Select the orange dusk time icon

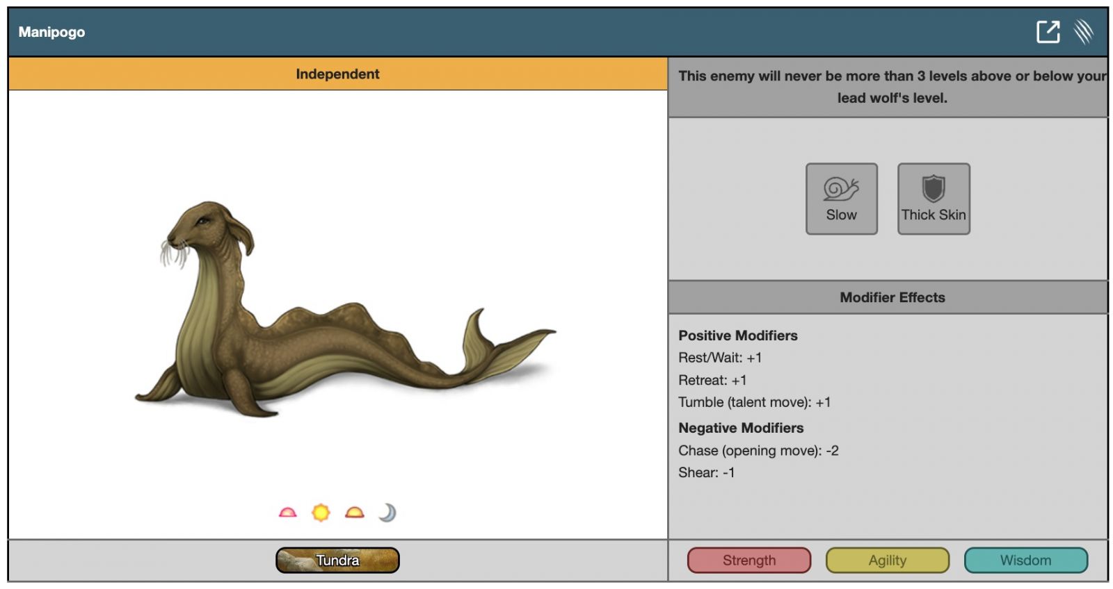coord(354,513)
